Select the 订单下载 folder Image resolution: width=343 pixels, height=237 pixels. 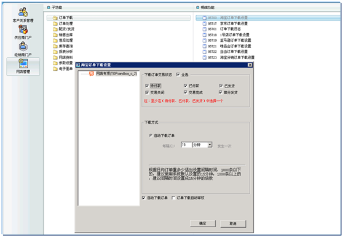pyautogui.click(x=119, y=18)
